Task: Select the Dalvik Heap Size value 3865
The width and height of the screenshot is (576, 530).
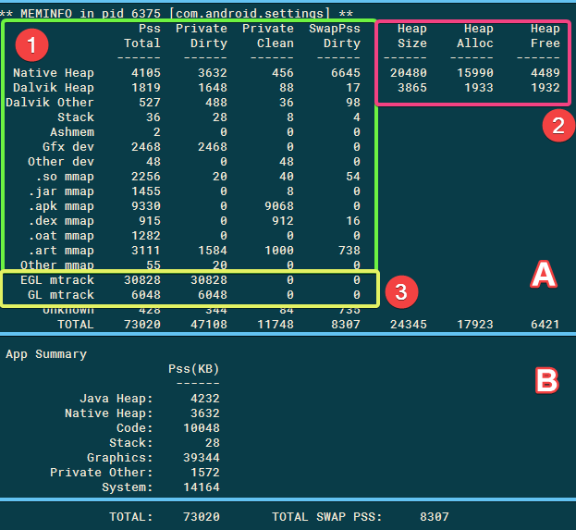Action: point(412,88)
